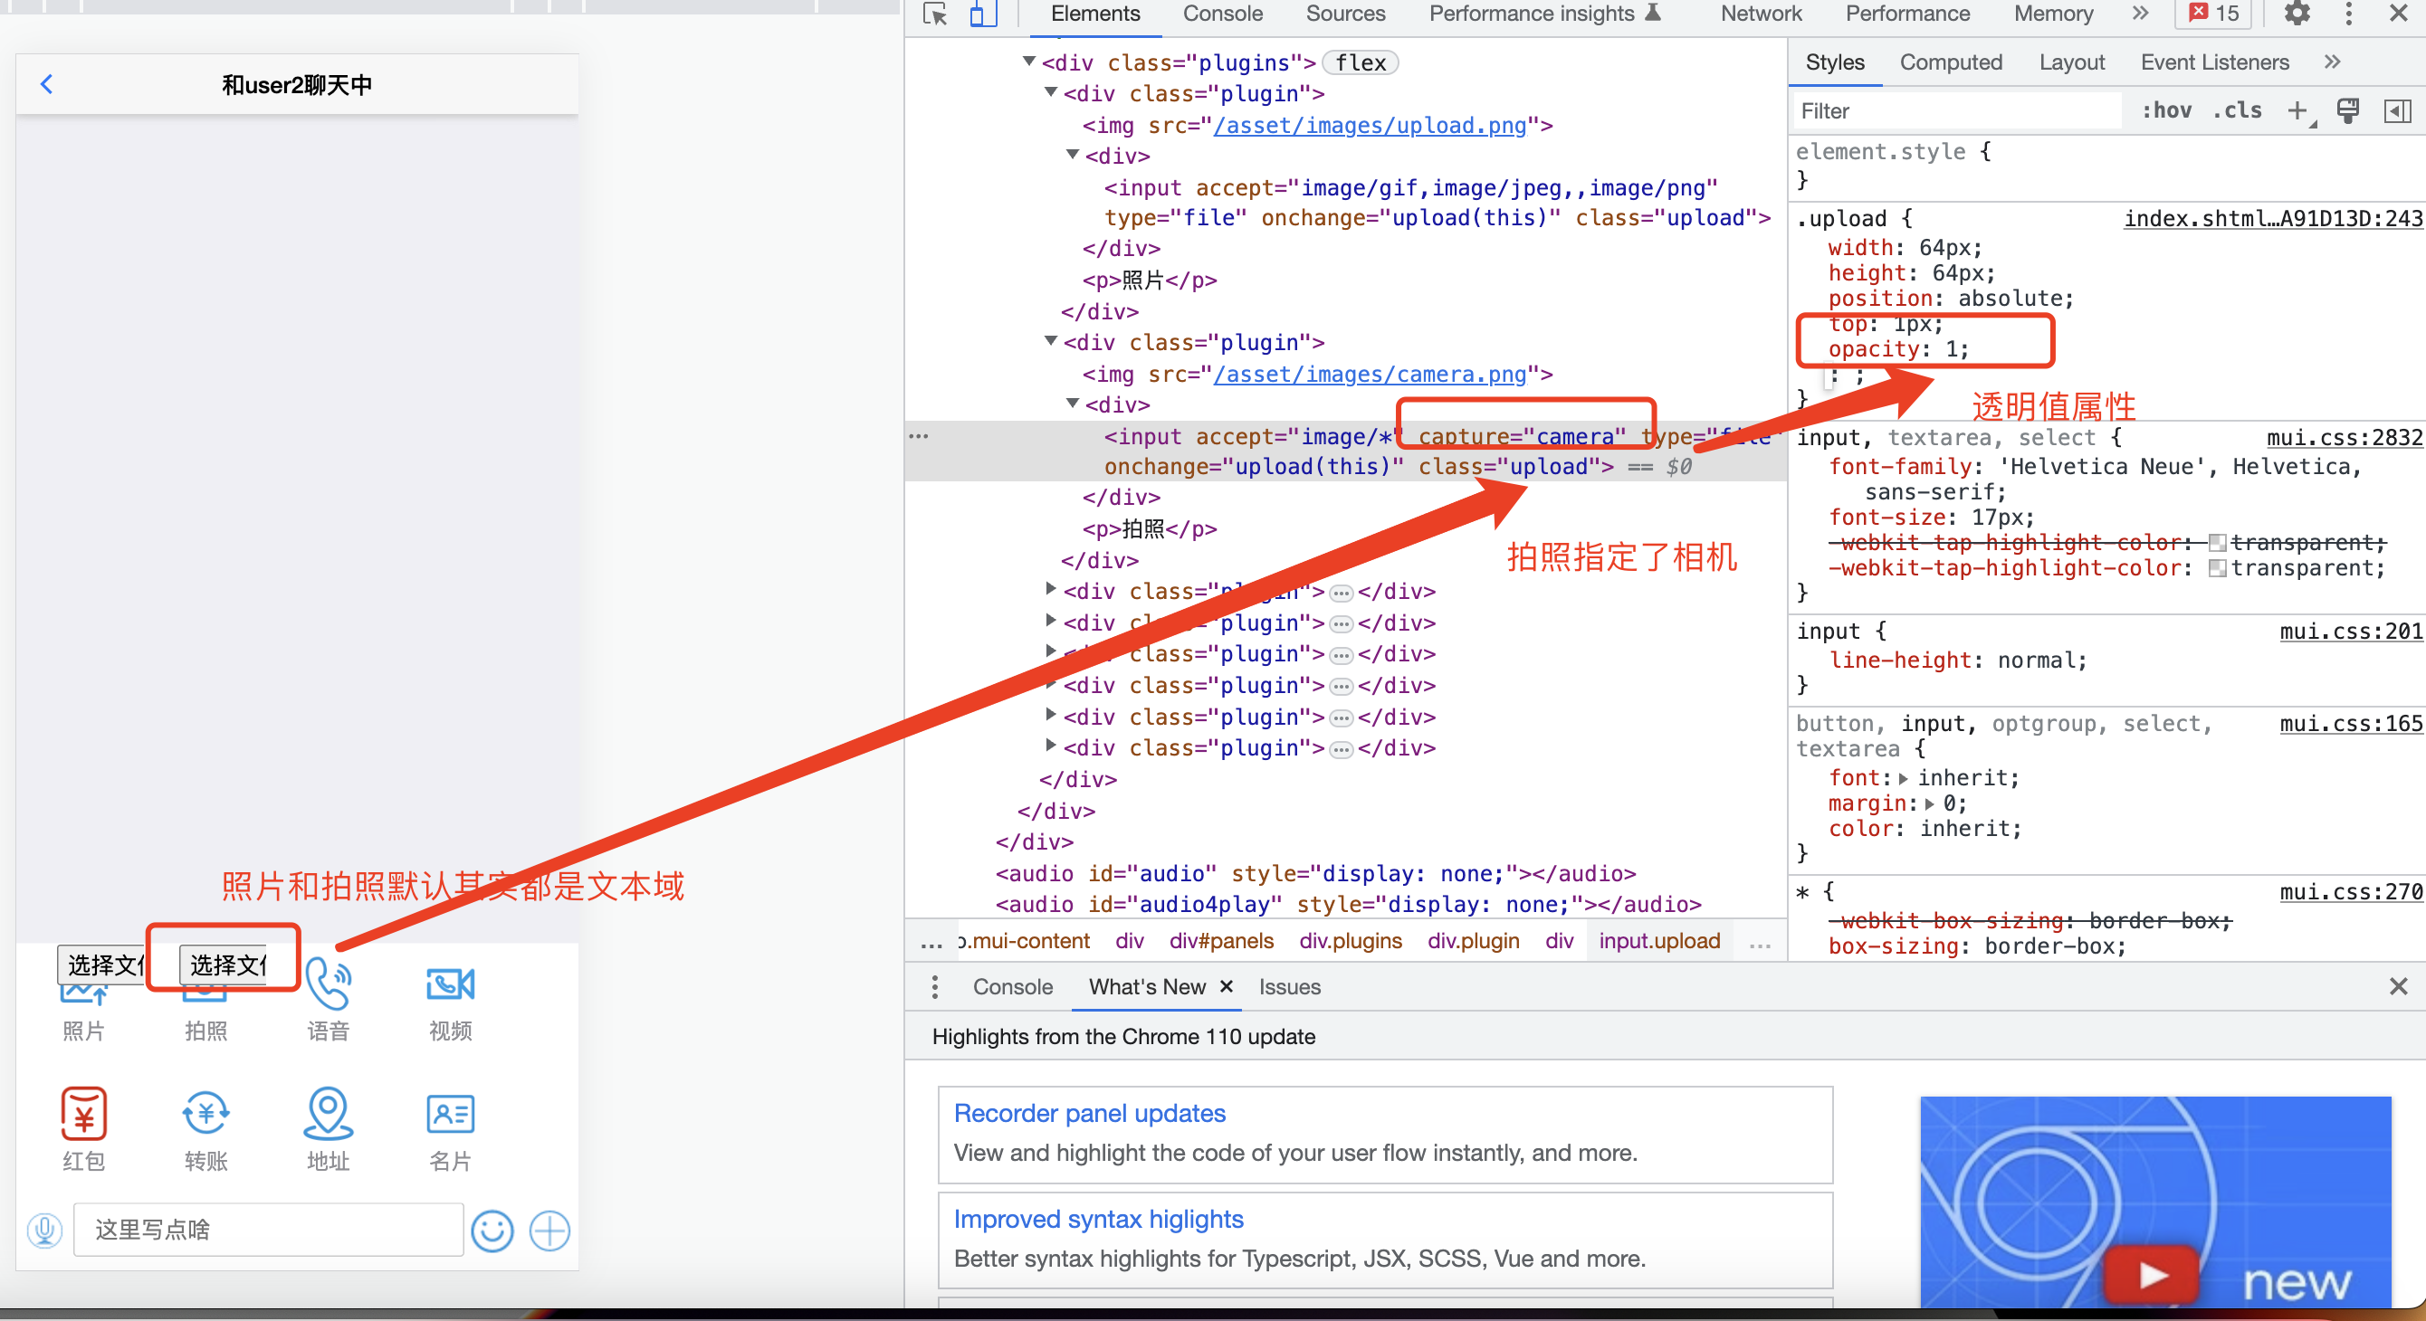Tap the 照片 photo upload icon
The image size is (2426, 1321).
(84, 992)
